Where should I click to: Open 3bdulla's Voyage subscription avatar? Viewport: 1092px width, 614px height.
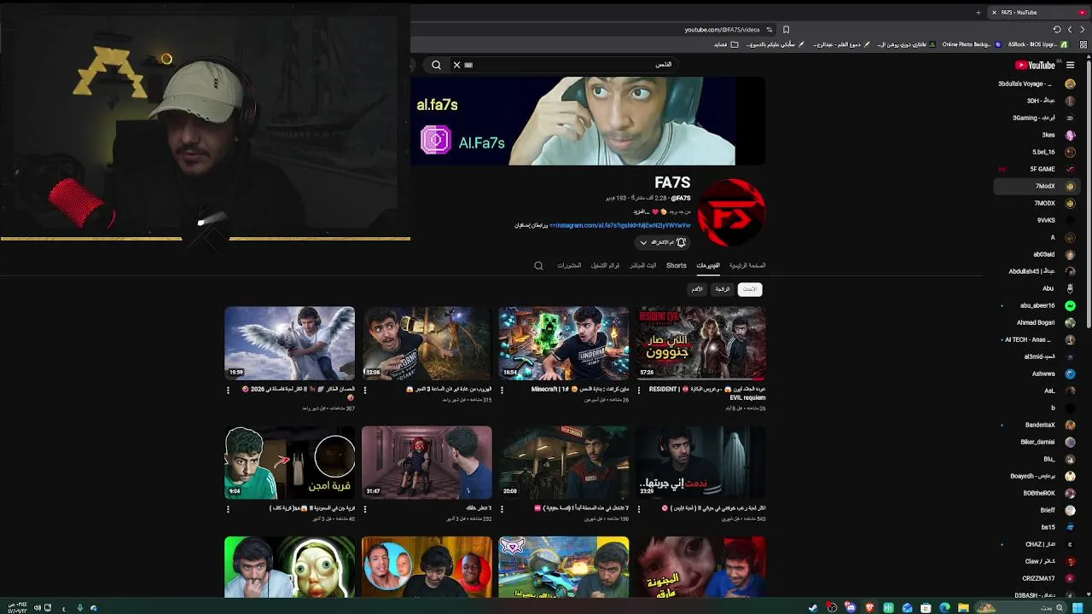pyautogui.click(x=1070, y=84)
